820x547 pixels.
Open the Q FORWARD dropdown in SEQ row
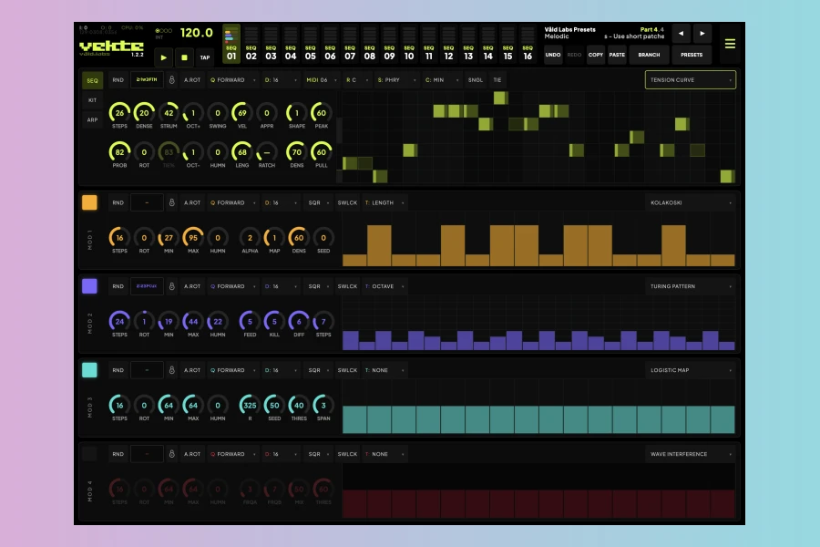click(x=232, y=80)
